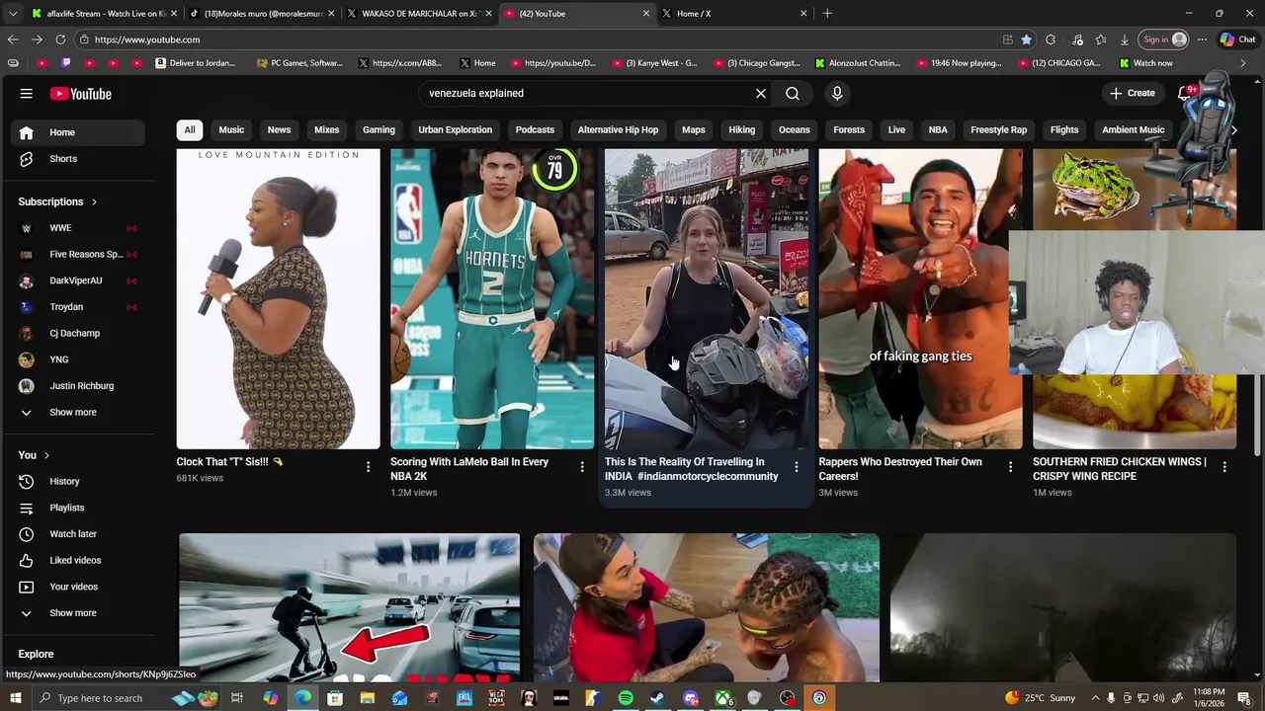Switch to the aflaxlife Stream tab
The image size is (1265, 711).
pyautogui.click(x=104, y=14)
